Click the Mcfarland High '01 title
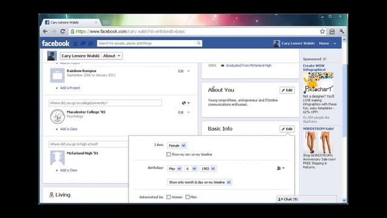387x218 pixels. pyautogui.click(x=82, y=153)
